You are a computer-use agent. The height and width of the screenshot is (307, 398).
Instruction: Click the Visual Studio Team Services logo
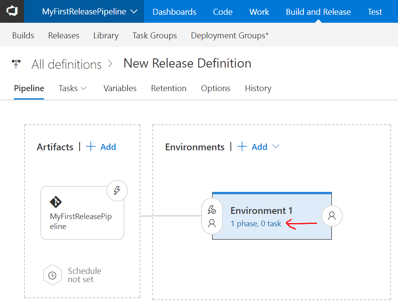12,12
